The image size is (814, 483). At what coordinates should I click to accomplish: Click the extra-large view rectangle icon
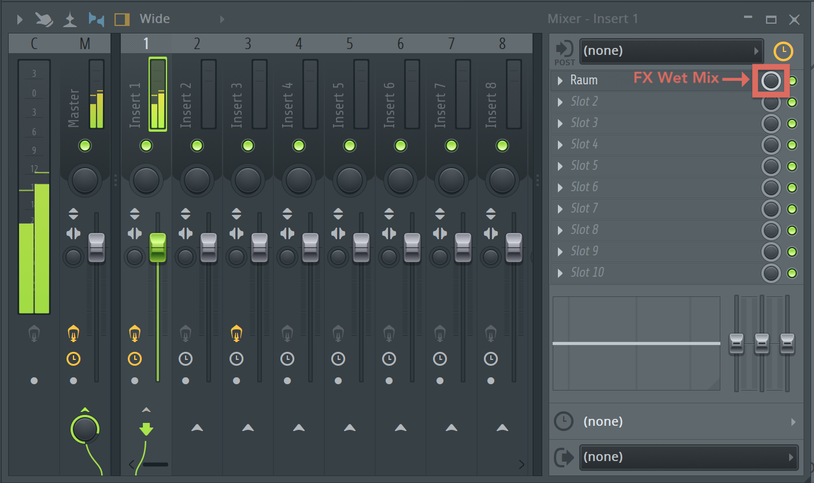(122, 20)
